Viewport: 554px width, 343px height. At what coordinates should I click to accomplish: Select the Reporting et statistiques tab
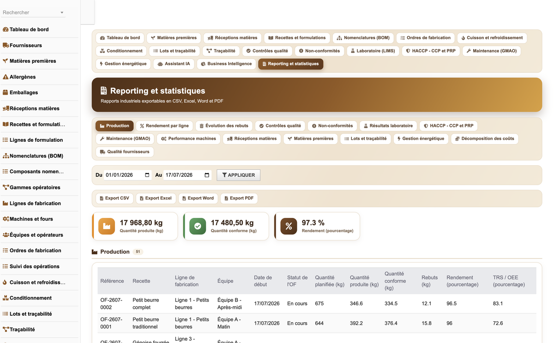(x=291, y=64)
